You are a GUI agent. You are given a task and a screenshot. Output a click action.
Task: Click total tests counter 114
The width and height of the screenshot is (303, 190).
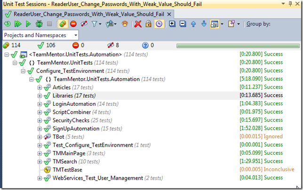pos(12,45)
